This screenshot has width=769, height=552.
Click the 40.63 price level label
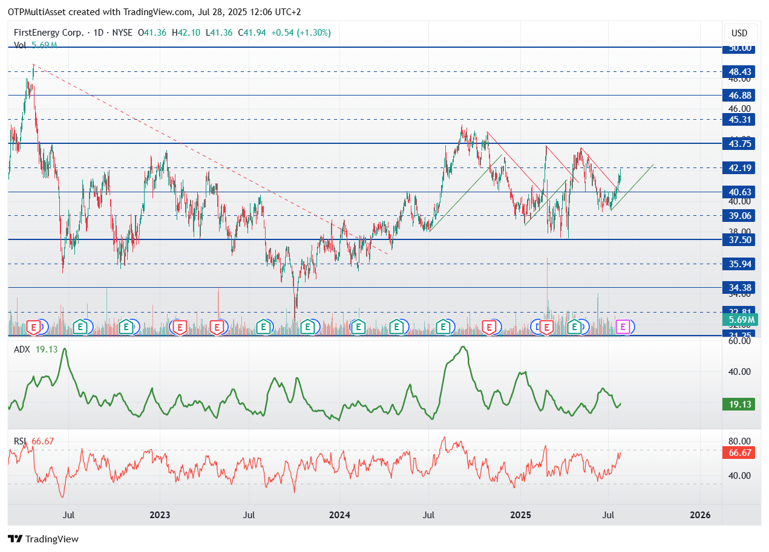739,192
